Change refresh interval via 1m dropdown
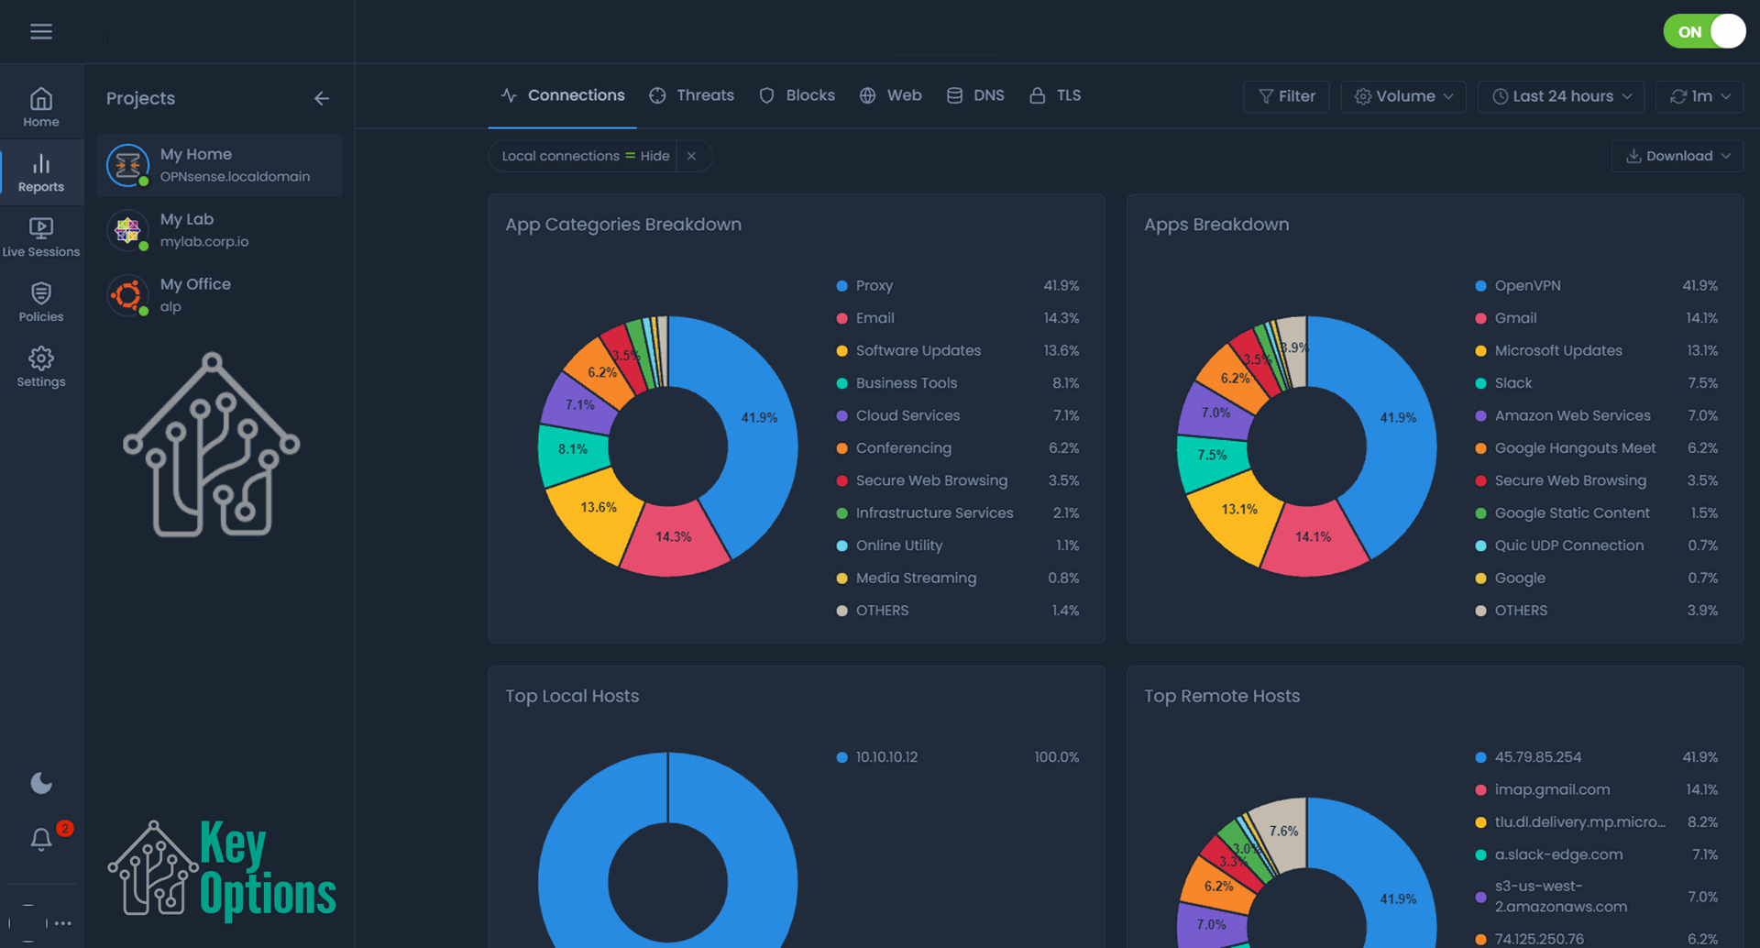The width and height of the screenshot is (1760, 948). [1699, 96]
